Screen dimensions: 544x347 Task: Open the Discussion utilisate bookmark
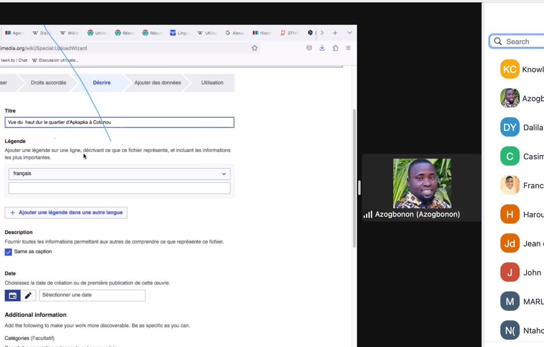pos(55,60)
